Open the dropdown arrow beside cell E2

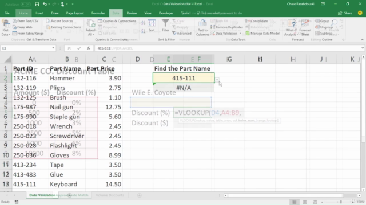tap(217, 80)
